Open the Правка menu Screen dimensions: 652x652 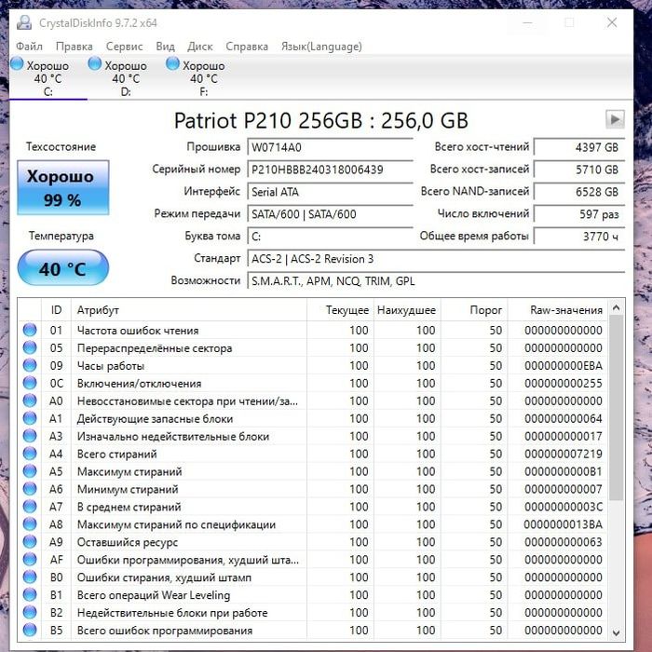pyautogui.click(x=74, y=47)
